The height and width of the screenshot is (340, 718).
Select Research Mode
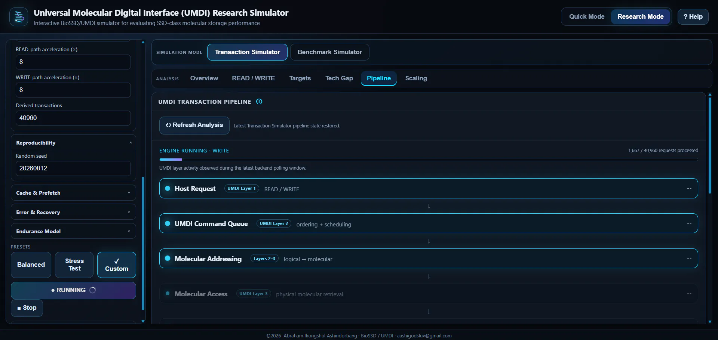click(640, 17)
